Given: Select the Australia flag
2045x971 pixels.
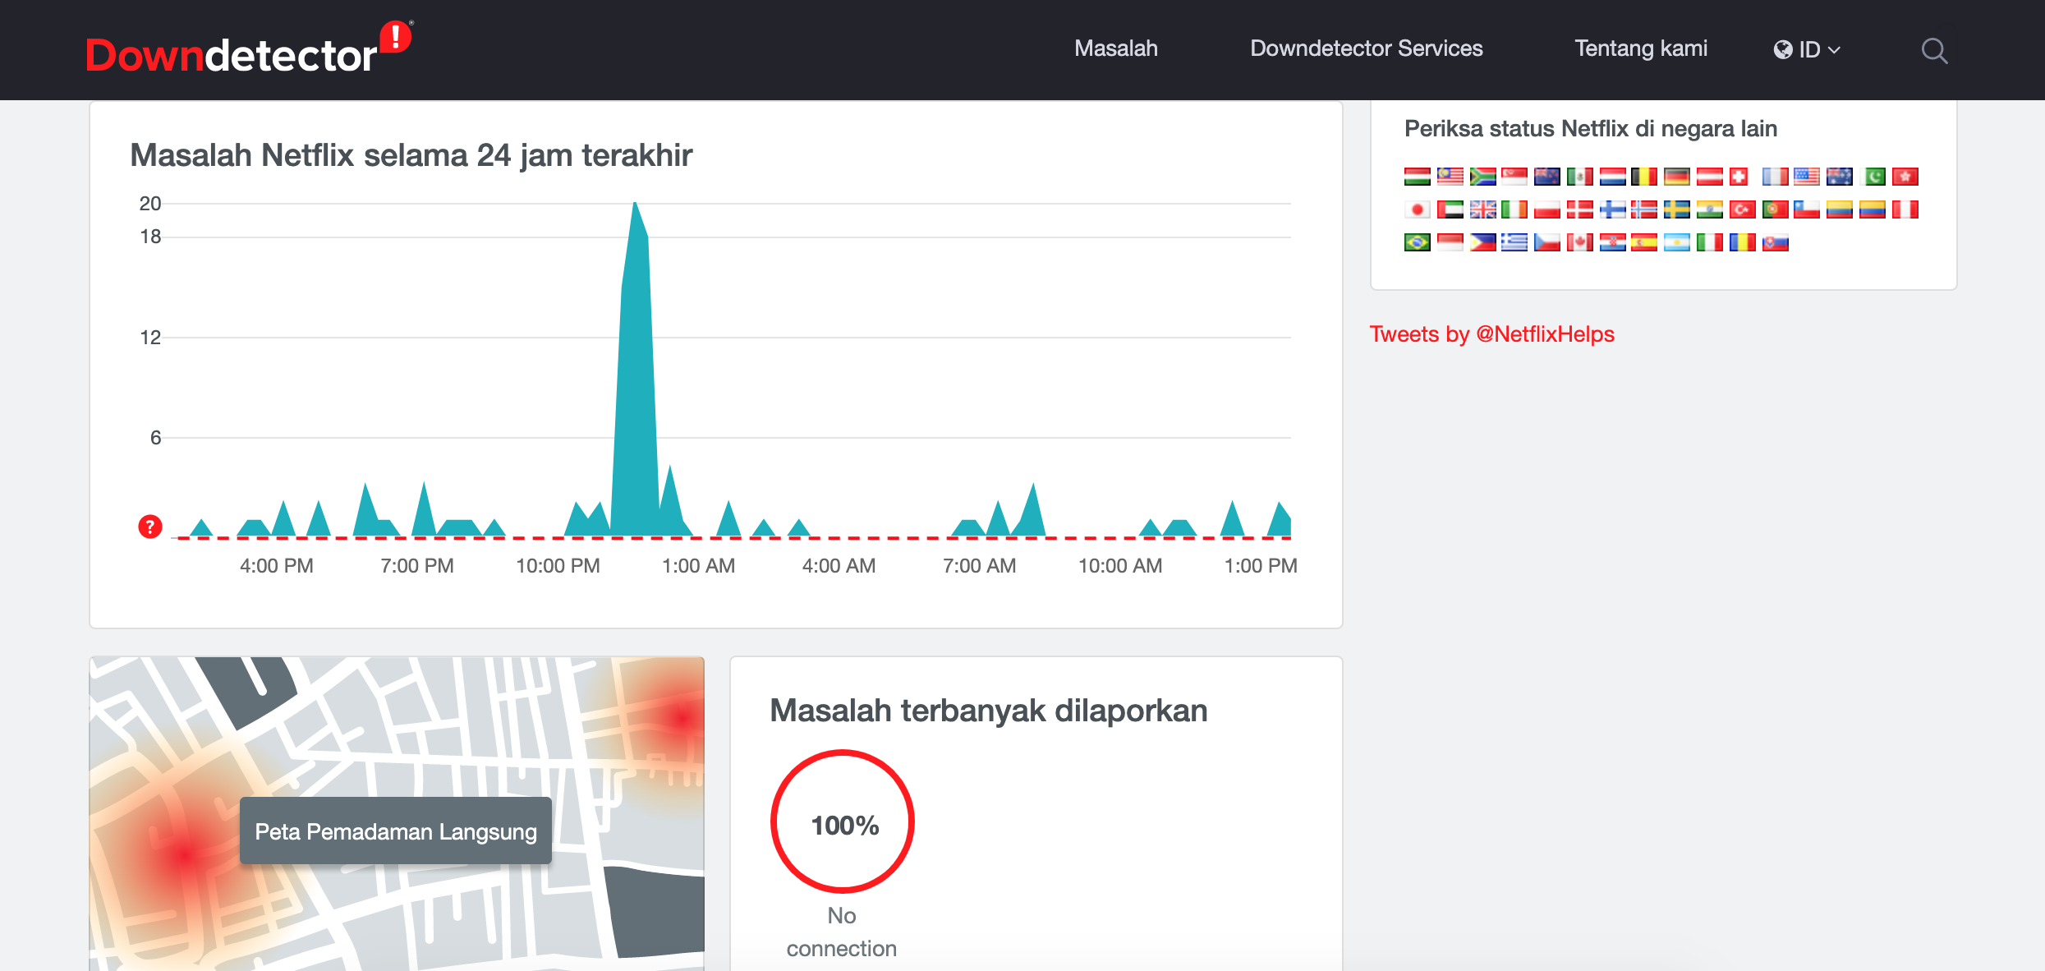Looking at the screenshot, I should click(x=1840, y=177).
